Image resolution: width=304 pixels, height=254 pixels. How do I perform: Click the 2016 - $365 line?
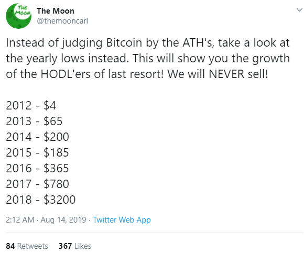pyautogui.click(x=37, y=168)
